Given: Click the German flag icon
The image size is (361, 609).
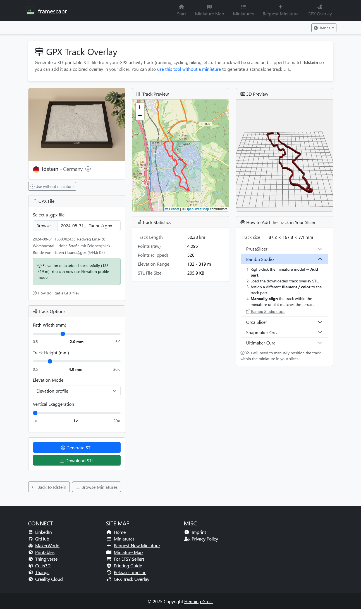Looking at the screenshot, I should [x=36, y=169].
